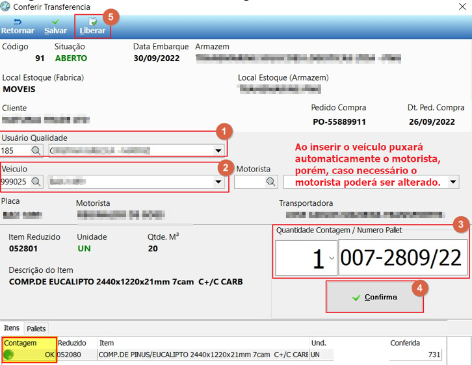Click the Dt. Ped. Compra value 26/09/2022
The width and height of the screenshot is (472, 365).
point(432,121)
